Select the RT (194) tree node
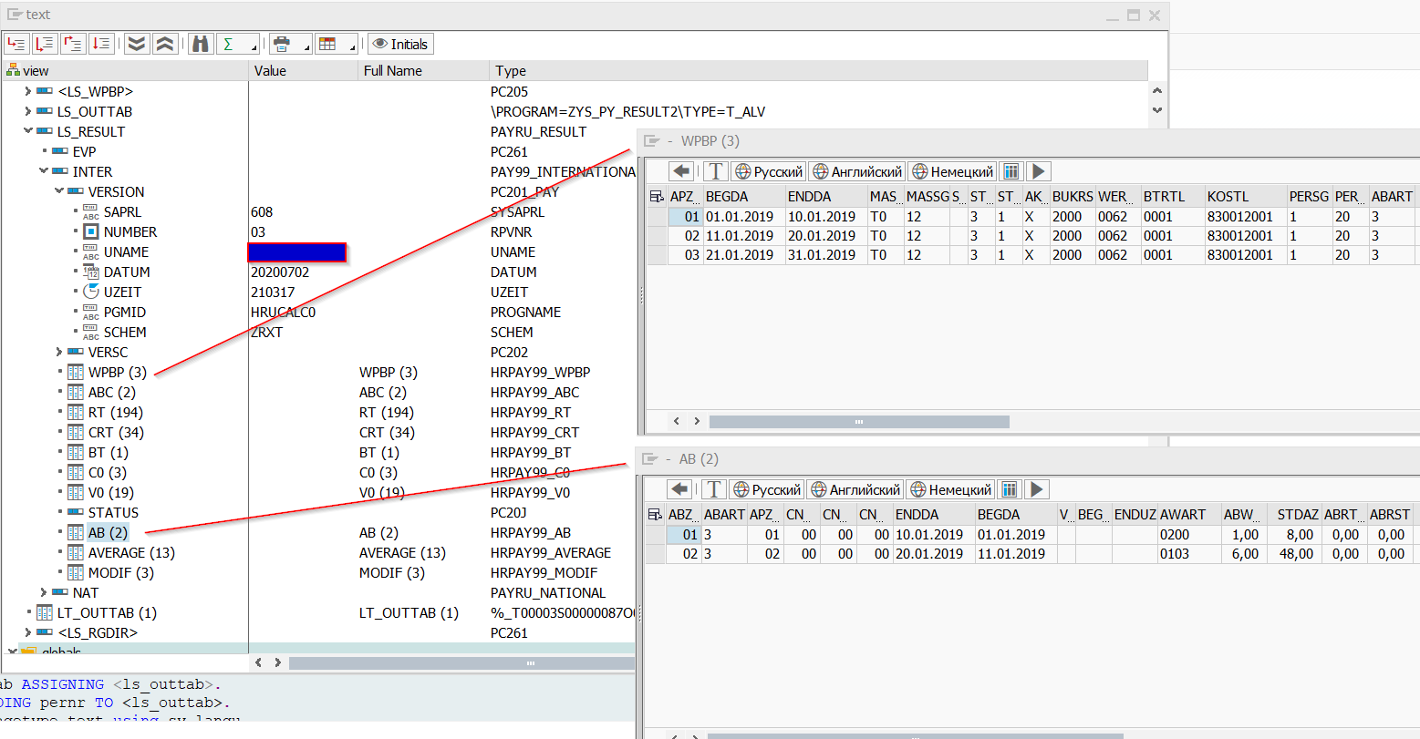Screen dimensions: 1420x739 pyautogui.click(x=116, y=412)
